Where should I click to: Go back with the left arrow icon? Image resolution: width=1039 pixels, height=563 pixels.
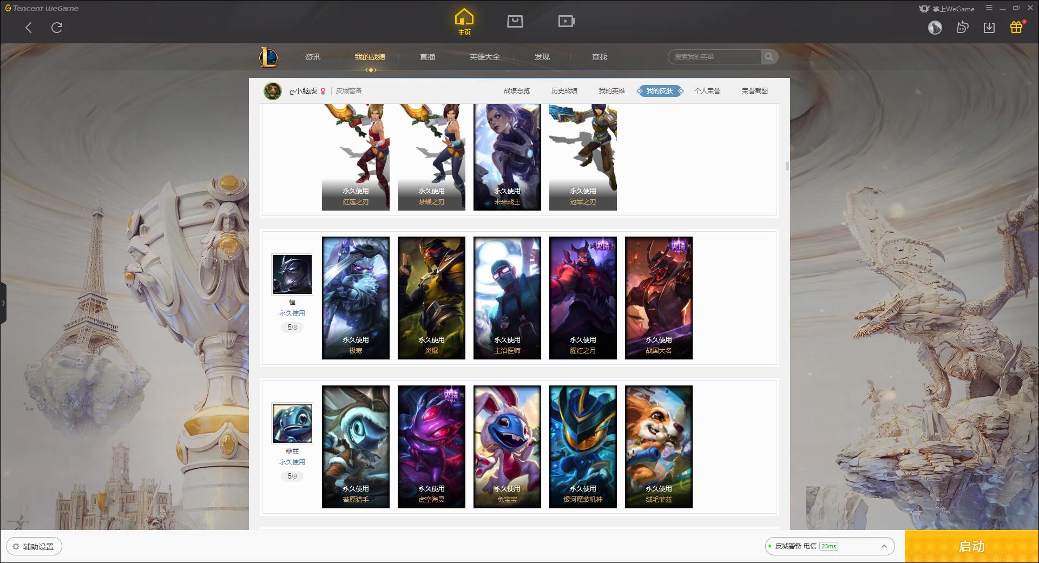tap(29, 28)
